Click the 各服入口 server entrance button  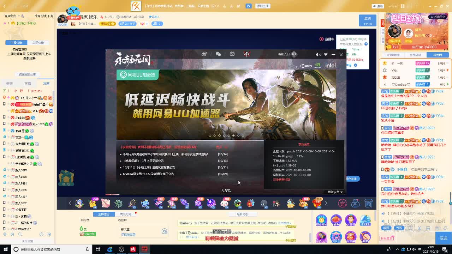(287, 54)
